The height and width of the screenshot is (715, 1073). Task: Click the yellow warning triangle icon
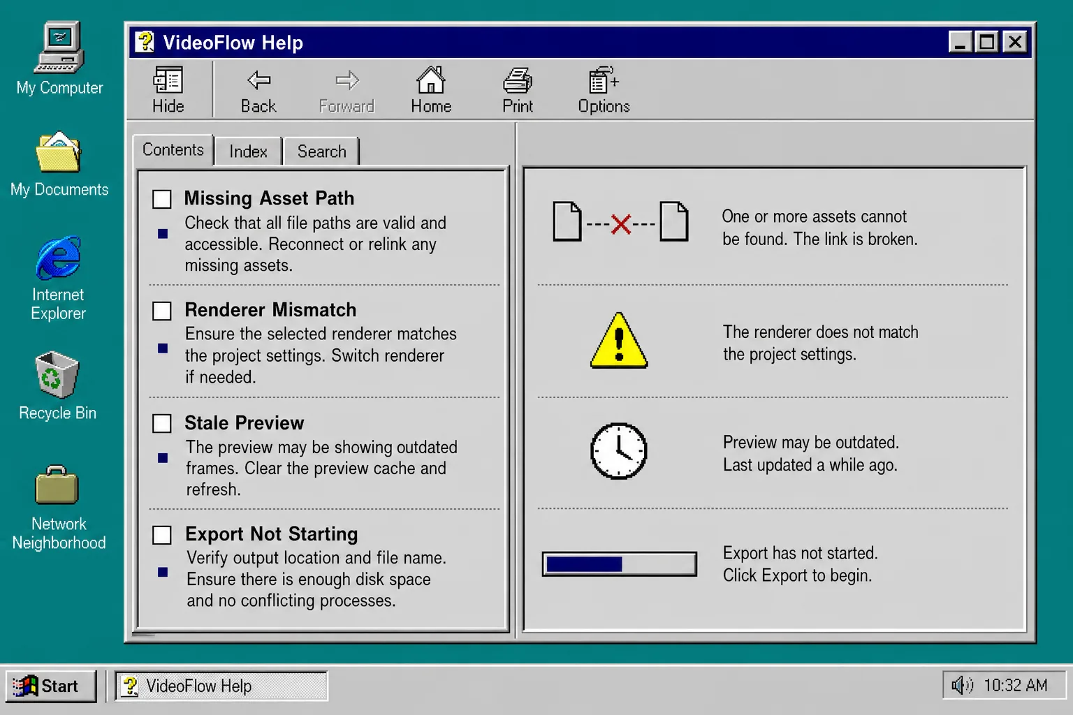coord(619,341)
